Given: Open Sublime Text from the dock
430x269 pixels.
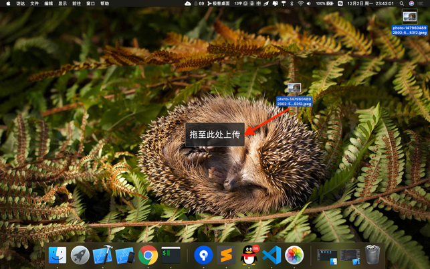Looking at the screenshot, I should [226, 255].
